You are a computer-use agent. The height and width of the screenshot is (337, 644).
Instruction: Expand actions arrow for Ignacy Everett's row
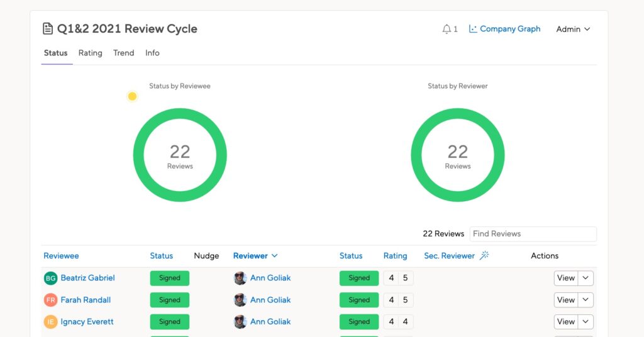(x=586, y=322)
